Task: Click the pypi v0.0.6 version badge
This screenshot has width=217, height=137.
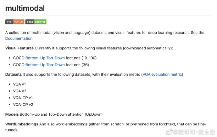Action: [x=15, y=22]
